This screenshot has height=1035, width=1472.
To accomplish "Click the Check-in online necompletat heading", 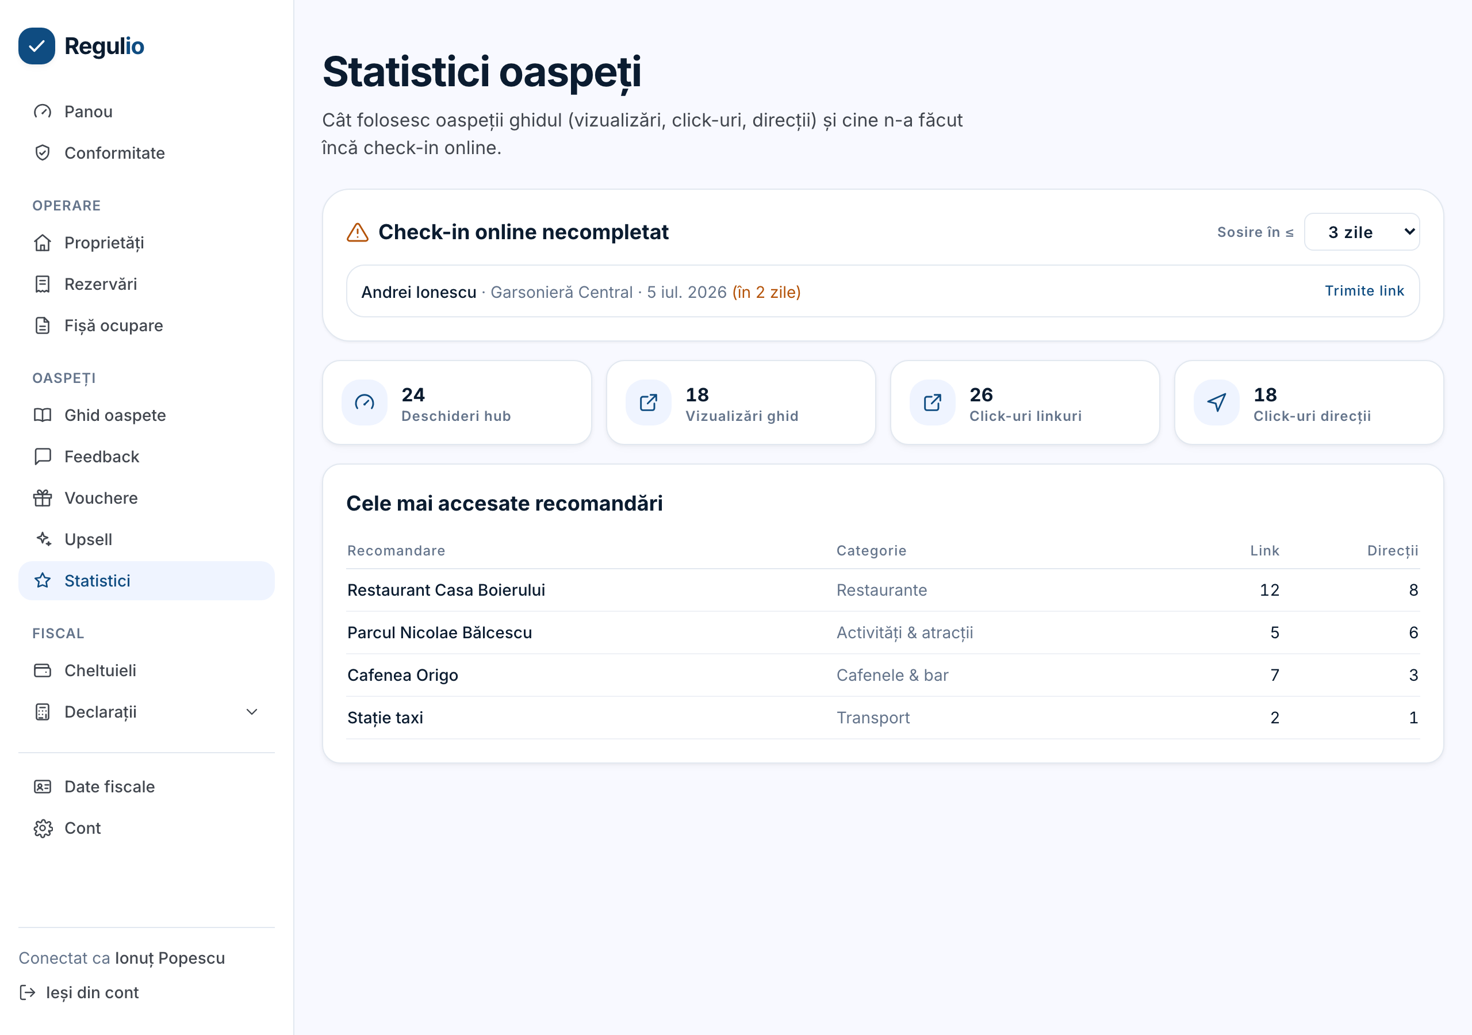I will tap(523, 232).
